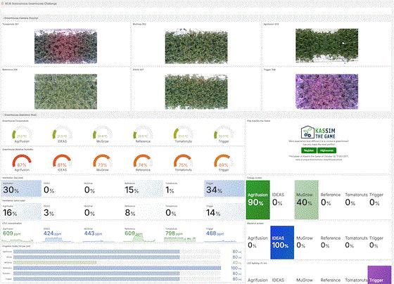The image size is (394, 284).
Task: Click the Agrifusion 0% blackout screen stat
Action: pyautogui.click(x=258, y=243)
